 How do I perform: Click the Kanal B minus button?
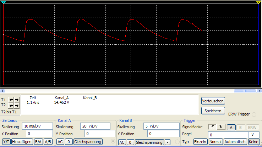click(x=168, y=142)
